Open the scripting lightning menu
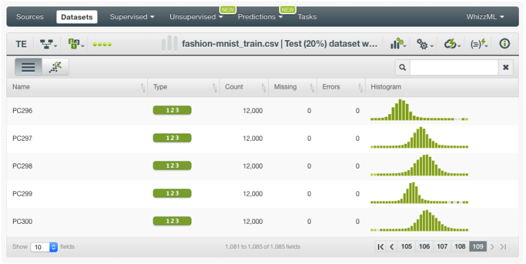The height and width of the screenshot is (264, 526). (x=479, y=44)
